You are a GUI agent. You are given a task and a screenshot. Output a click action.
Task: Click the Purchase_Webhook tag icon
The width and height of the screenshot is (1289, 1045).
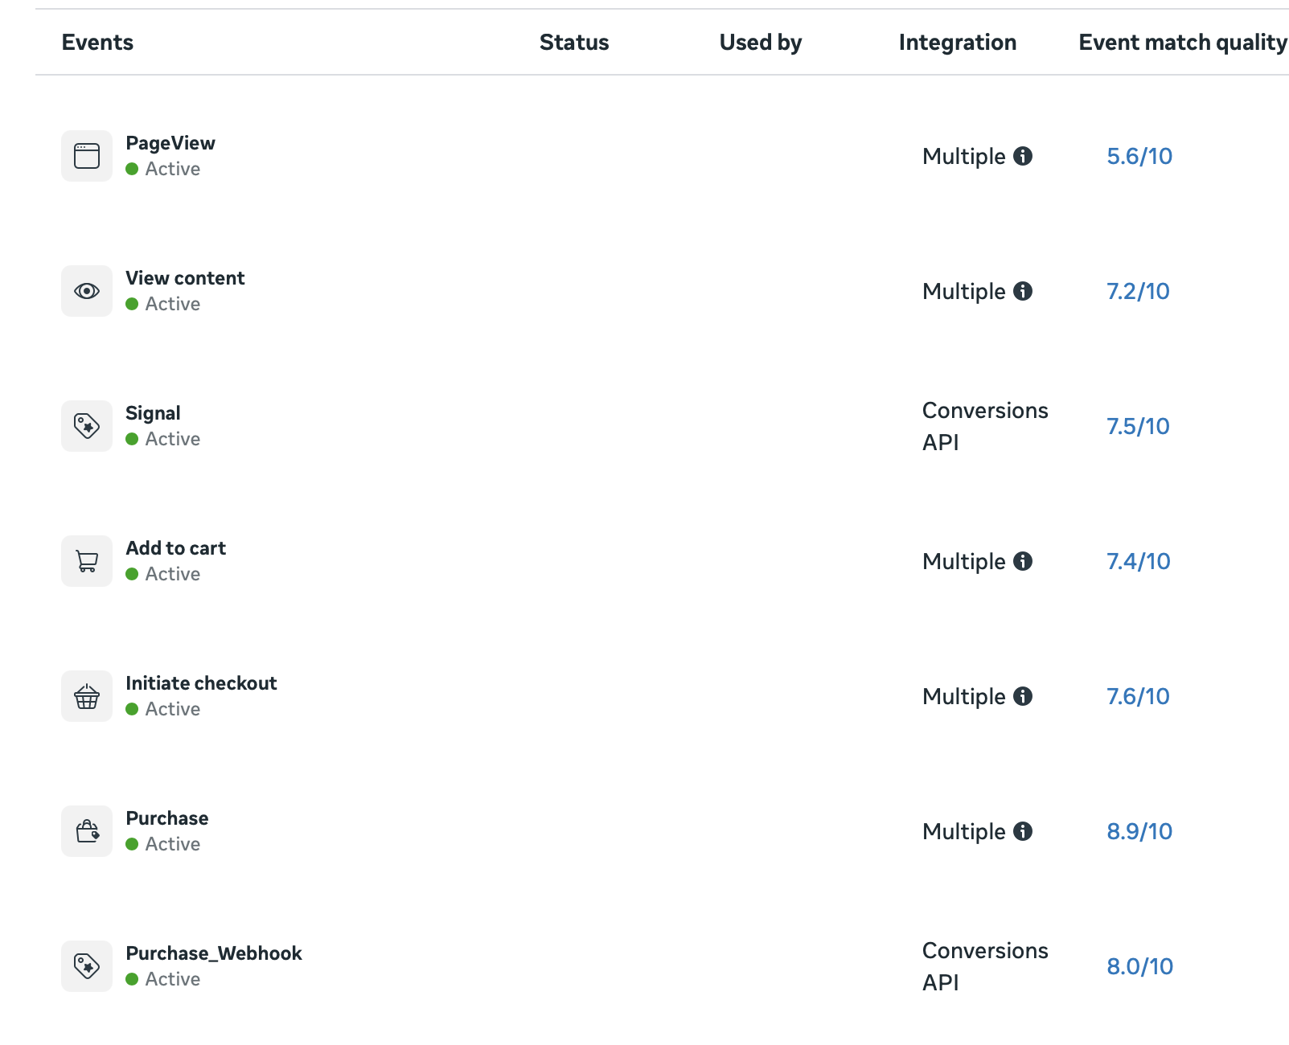click(87, 966)
